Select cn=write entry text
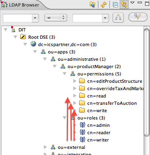The width and height of the screenshot is (150, 155). tap(97, 111)
